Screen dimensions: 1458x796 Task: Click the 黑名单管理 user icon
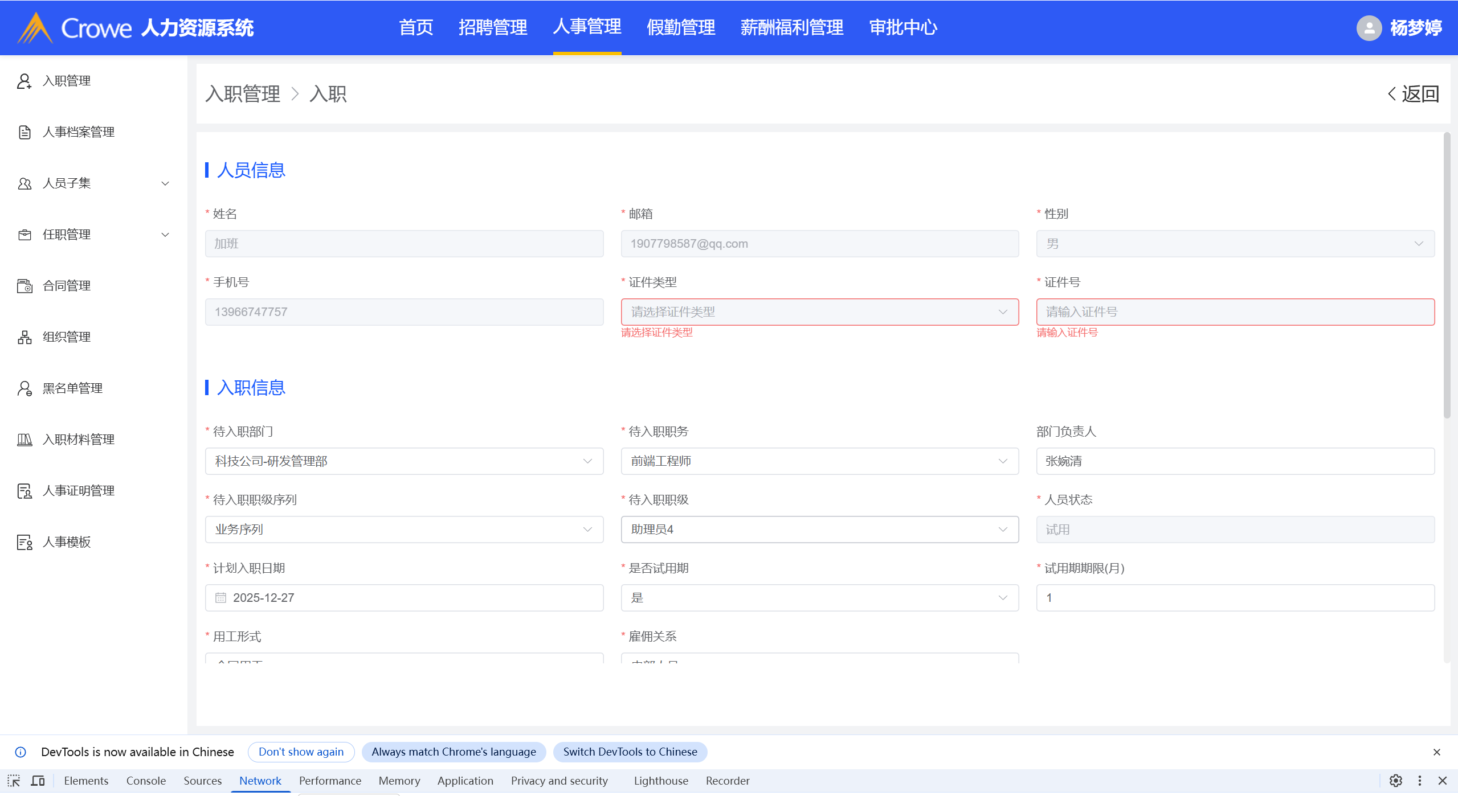(24, 388)
